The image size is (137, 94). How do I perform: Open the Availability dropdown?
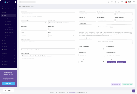92,62
